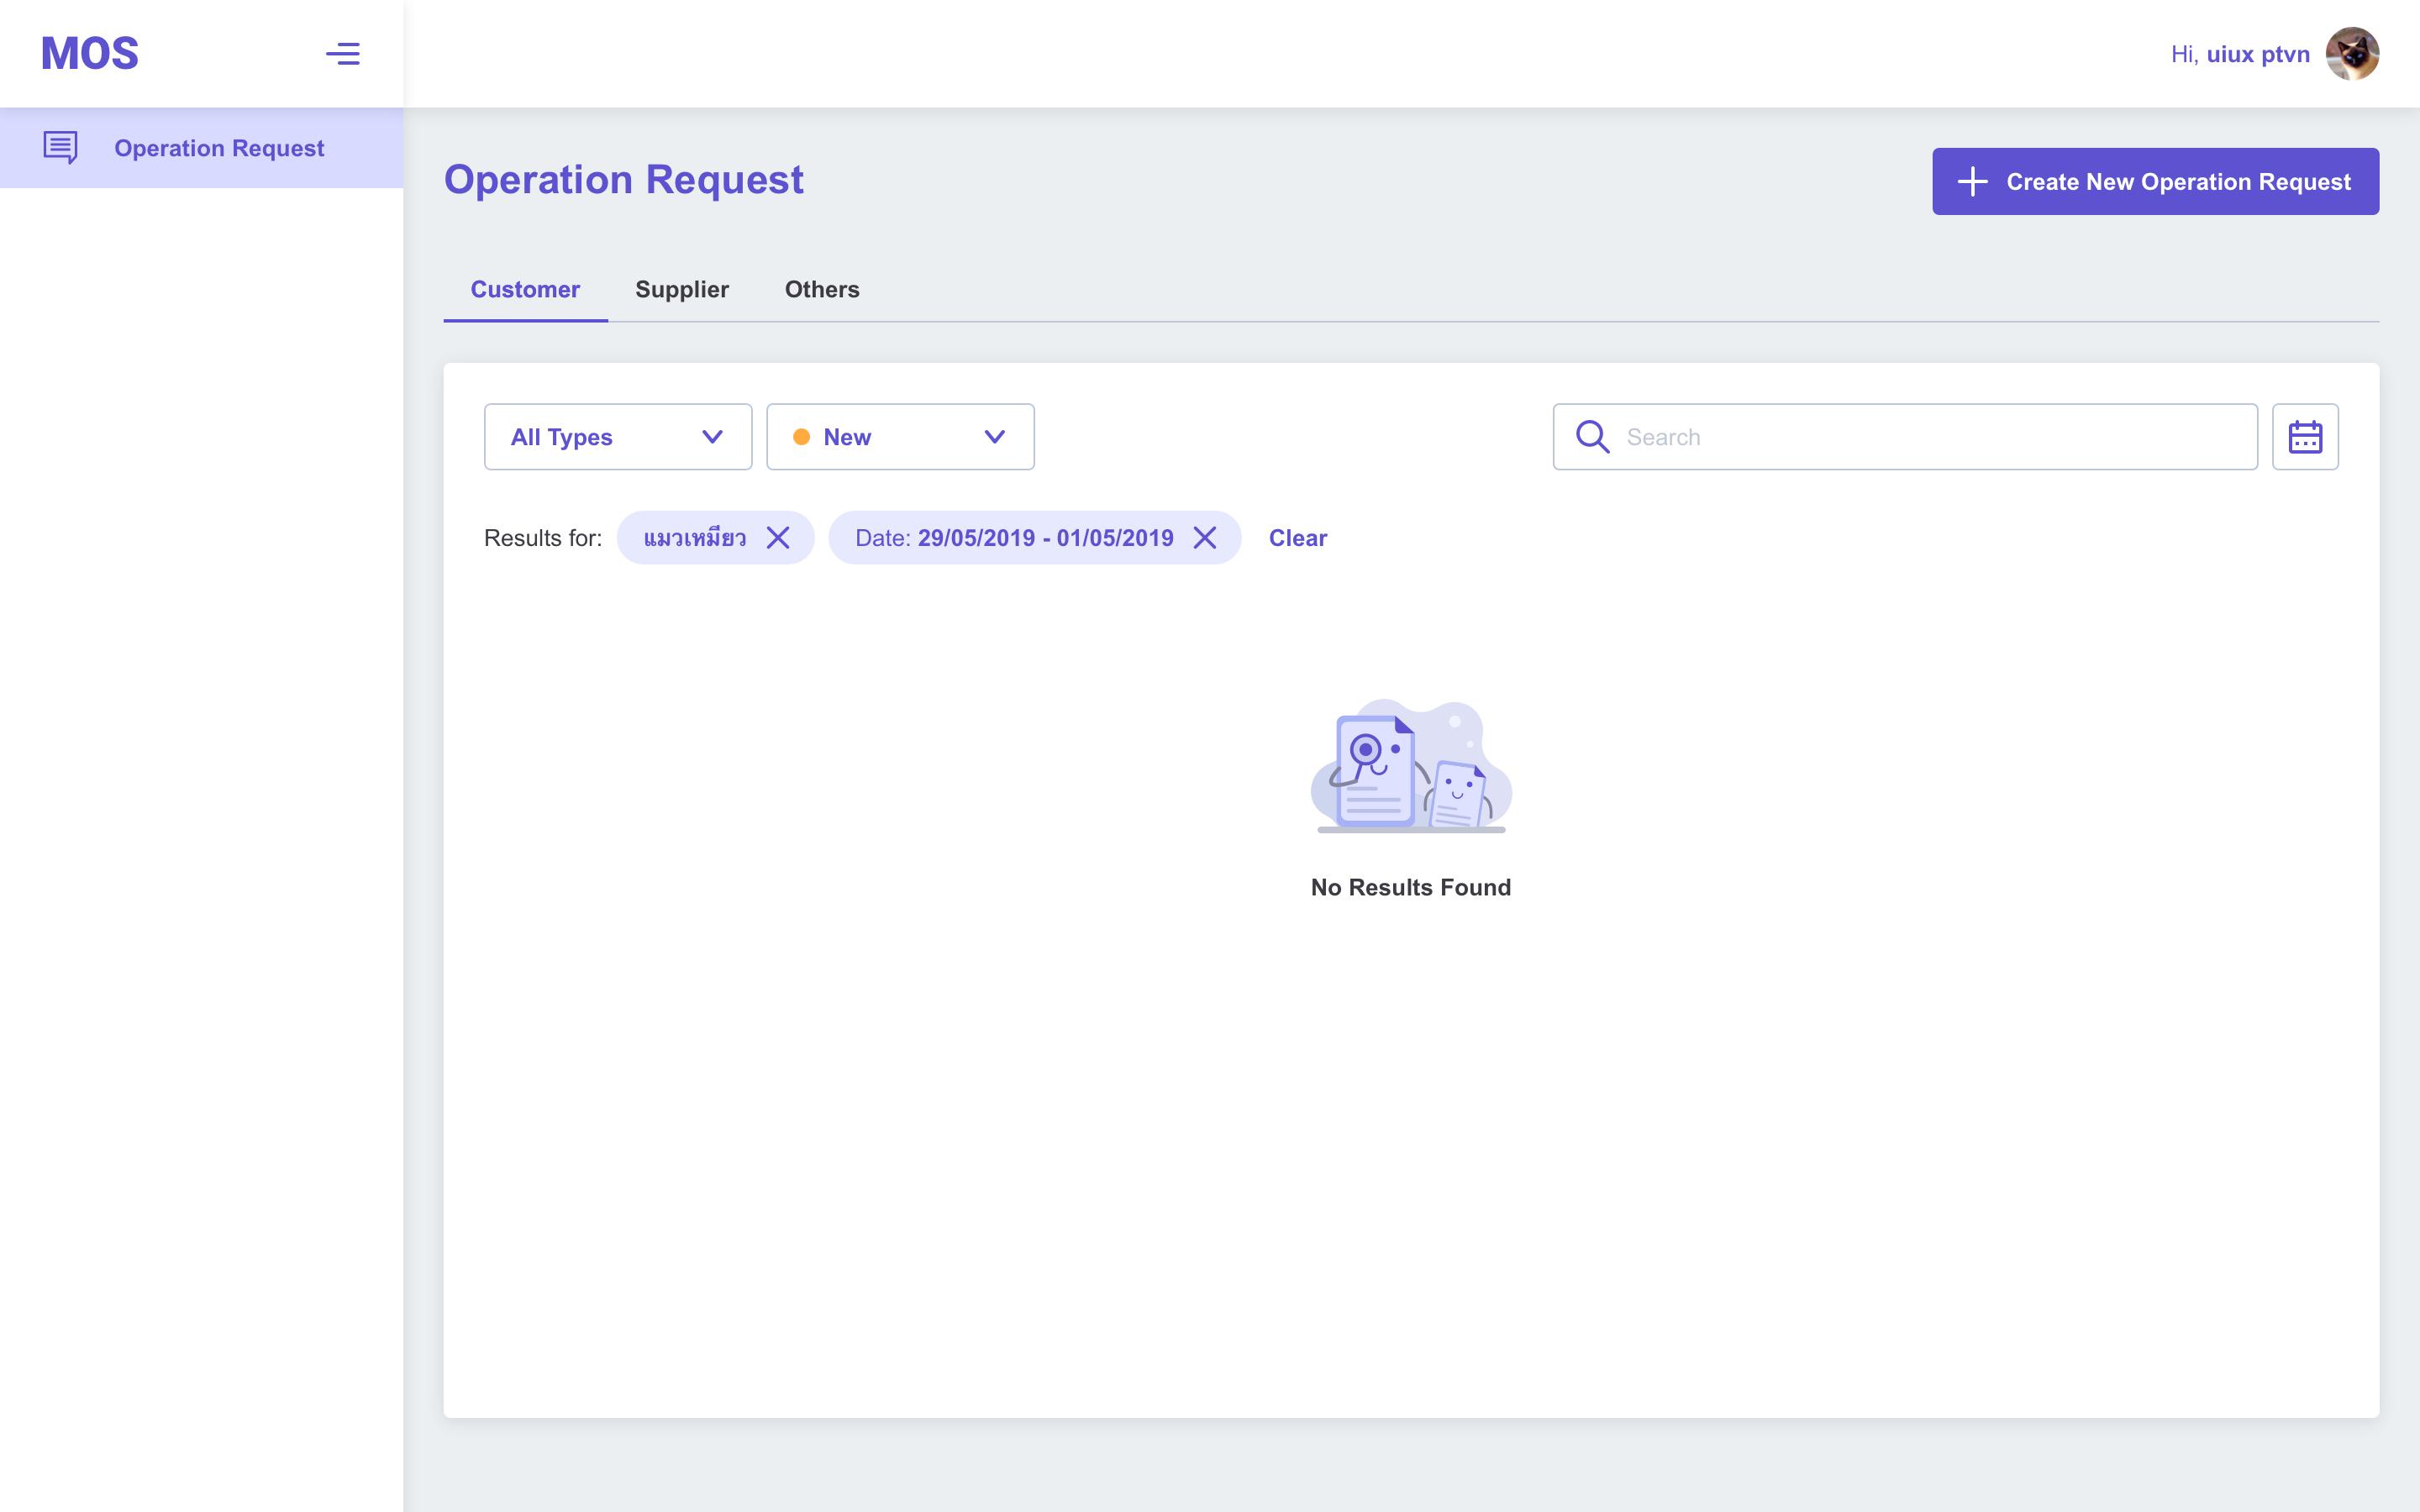This screenshot has height=1512, width=2420.
Task: Open the user avatar picture
Action: pyautogui.click(x=2352, y=54)
